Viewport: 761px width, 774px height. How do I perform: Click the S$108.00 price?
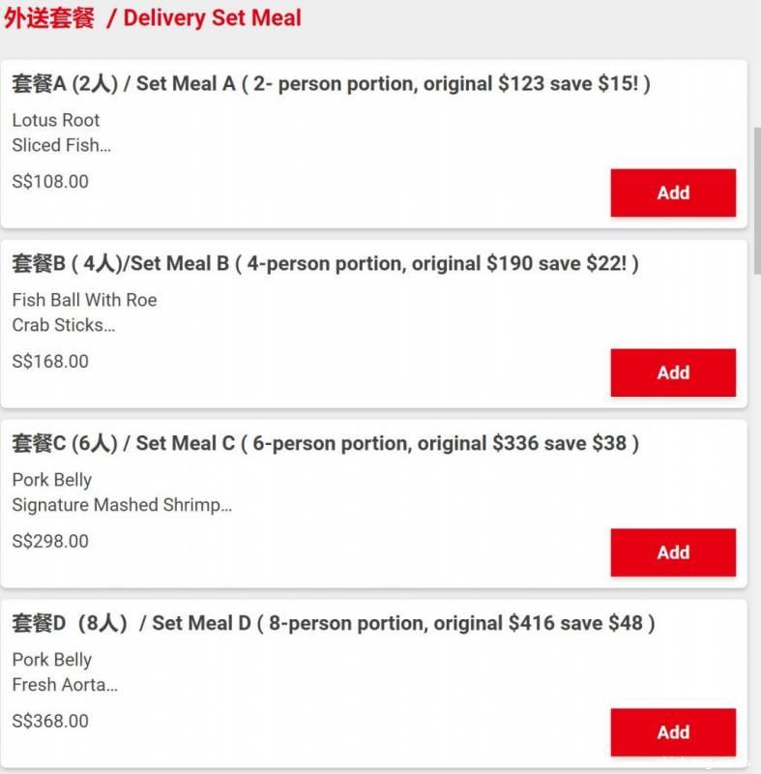click(50, 182)
